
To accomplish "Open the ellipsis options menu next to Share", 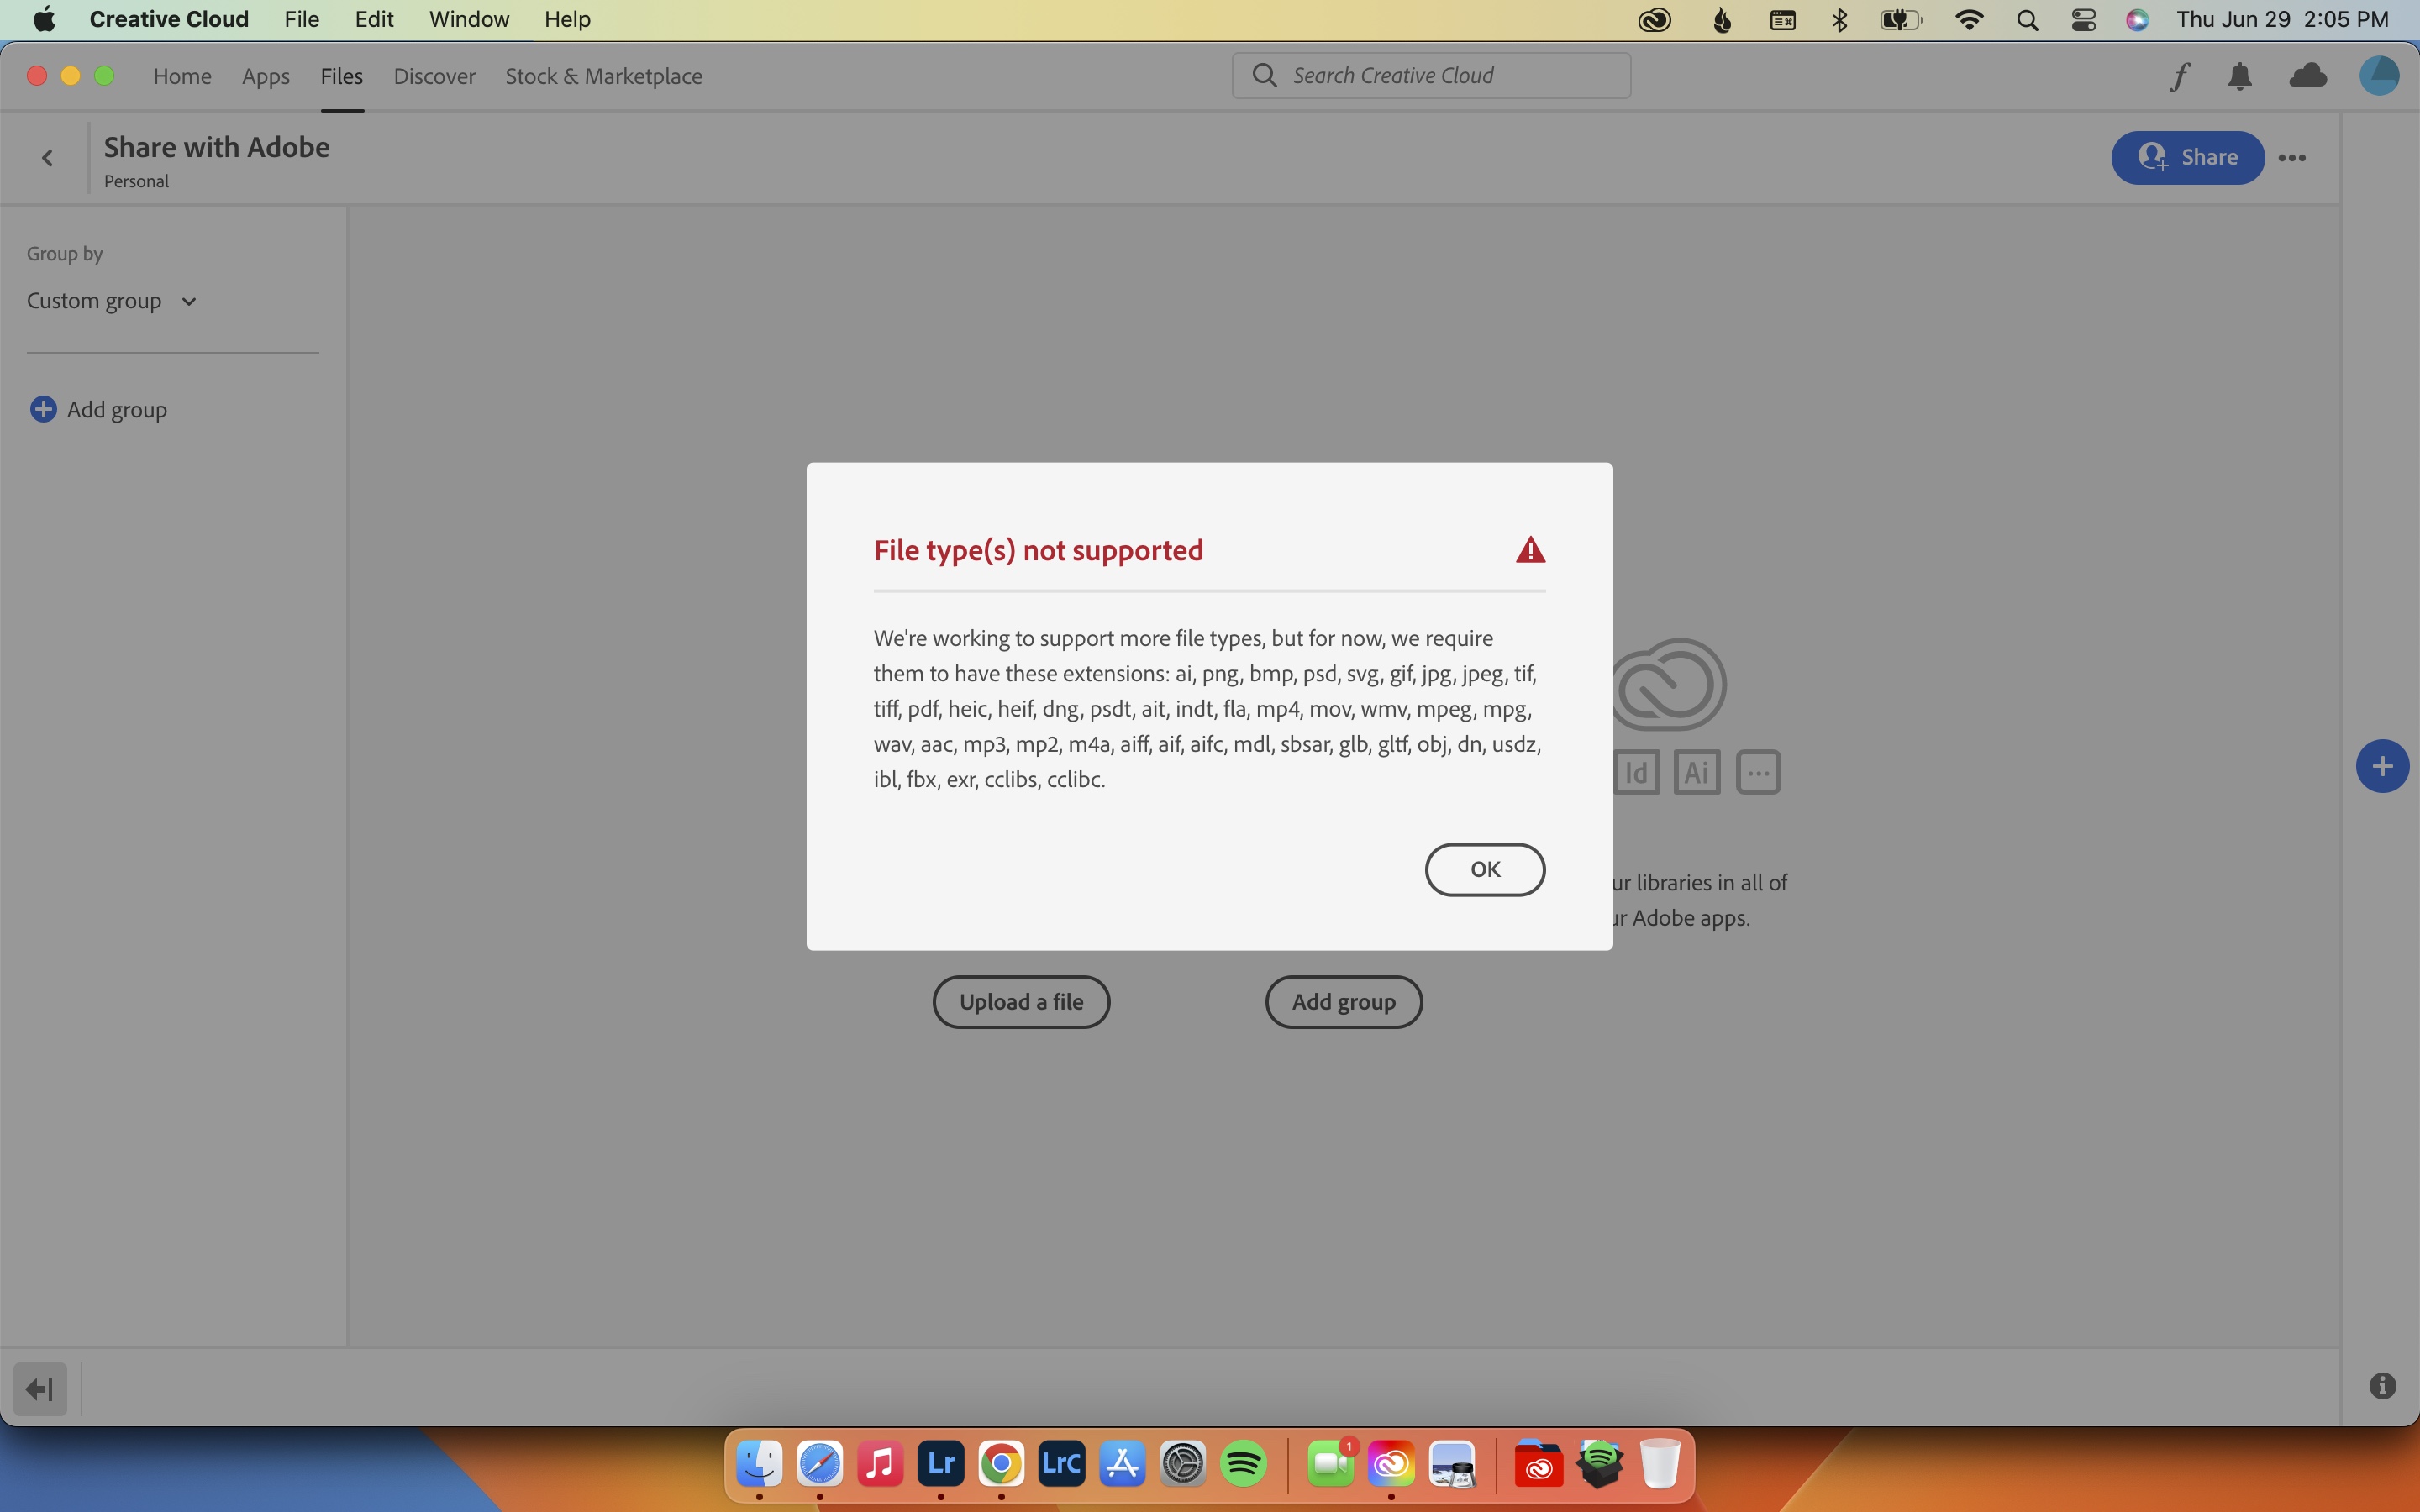I will pos(2293,157).
